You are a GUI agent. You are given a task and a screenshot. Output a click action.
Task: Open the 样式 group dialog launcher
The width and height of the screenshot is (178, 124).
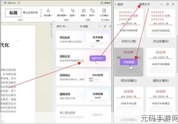point(54,21)
